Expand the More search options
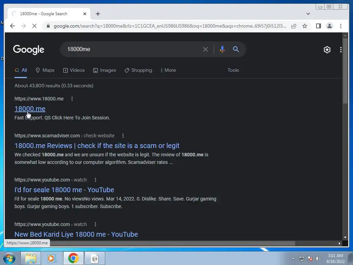Screen dimensions: 353x265 (x=168, y=70)
